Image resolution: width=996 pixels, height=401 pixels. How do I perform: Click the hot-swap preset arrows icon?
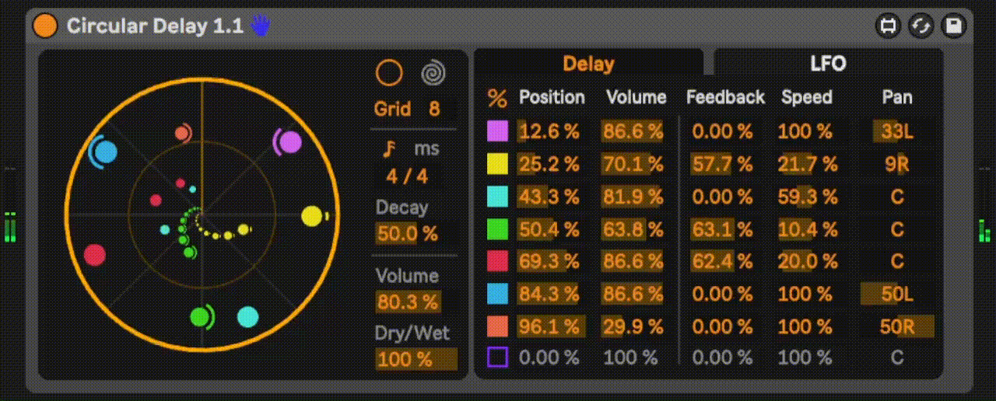(920, 26)
